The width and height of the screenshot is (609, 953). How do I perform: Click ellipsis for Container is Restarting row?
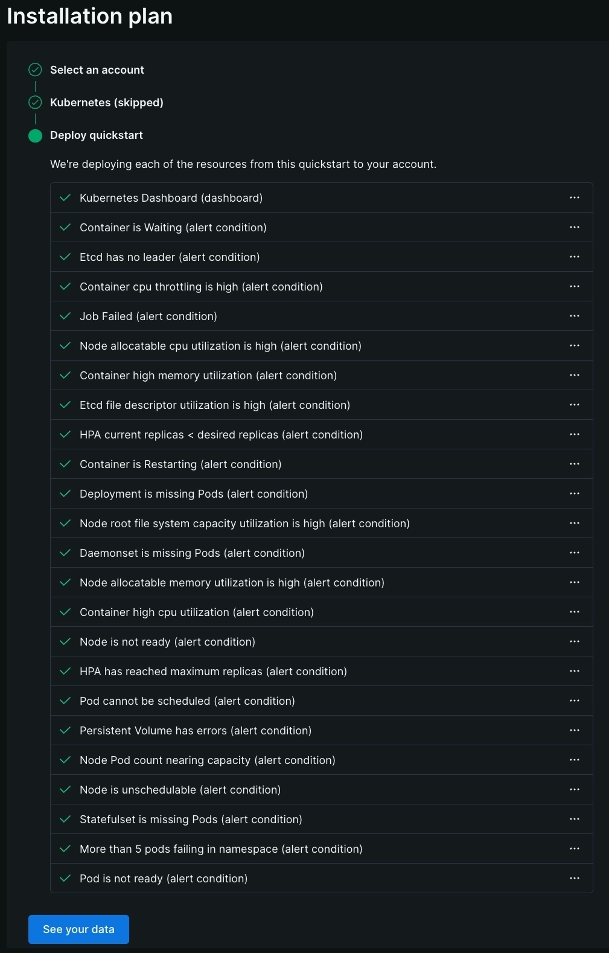pyautogui.click(x=574, y=464)
